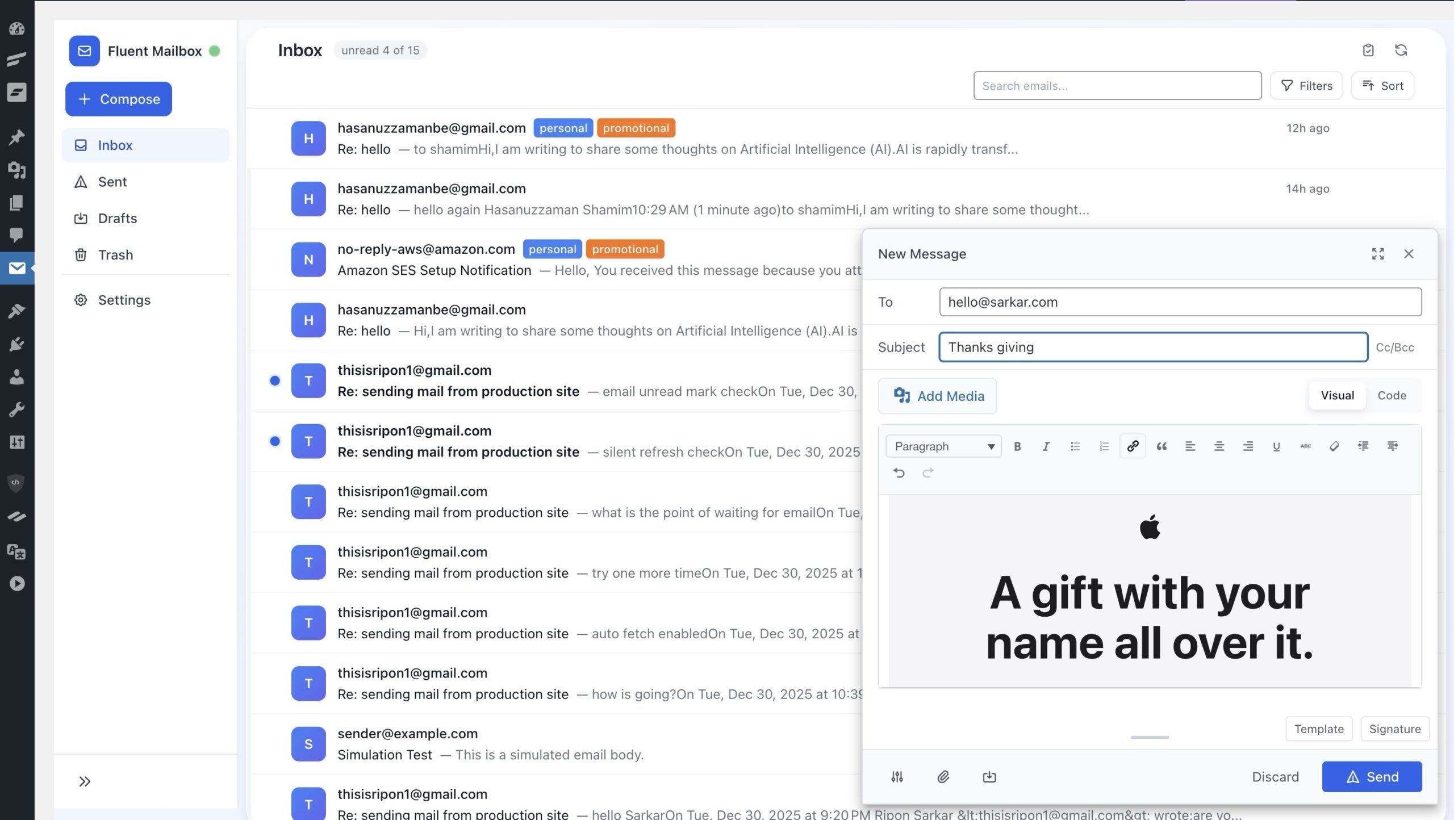Click the clear formatting eraser icon
The height and width of the screenshot is (820, 1454).
coord(1334,446)
